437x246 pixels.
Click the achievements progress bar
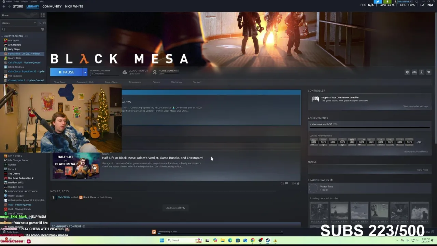369,128
